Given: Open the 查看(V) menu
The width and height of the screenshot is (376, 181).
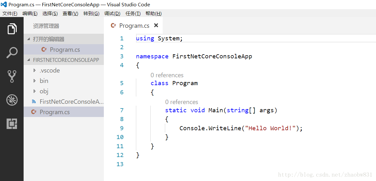Looking at the screenshot, I should (70, 14).
